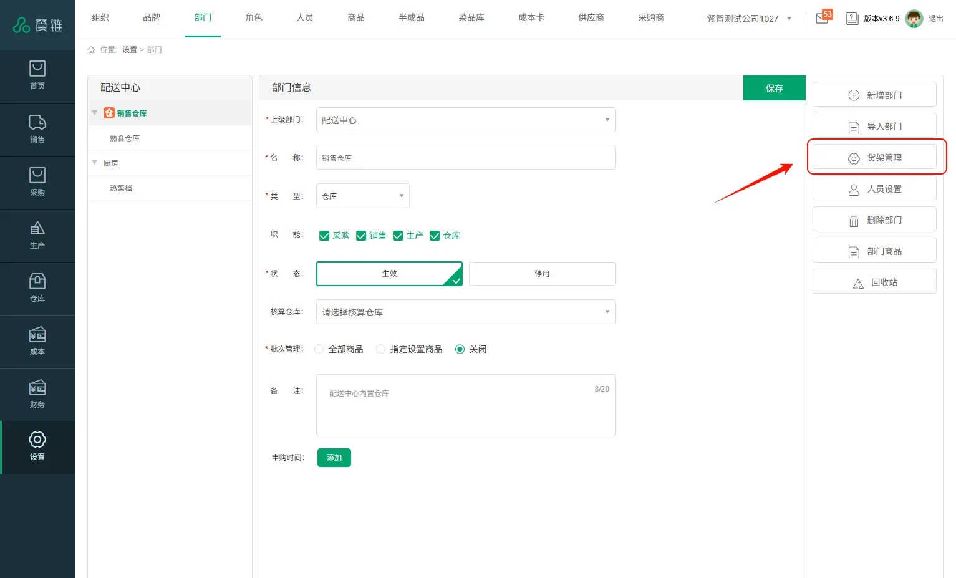Click the 名称 input field
Screen dimensions: 956x578
465,158
